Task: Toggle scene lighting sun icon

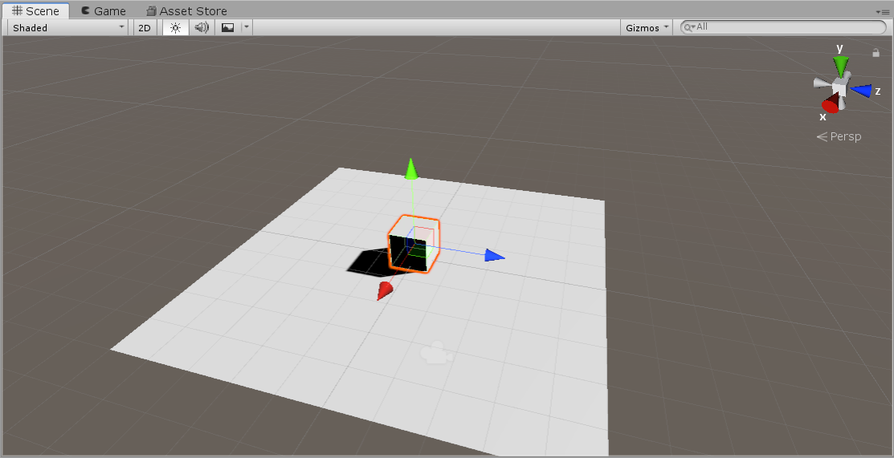Action: click(175, 27)
